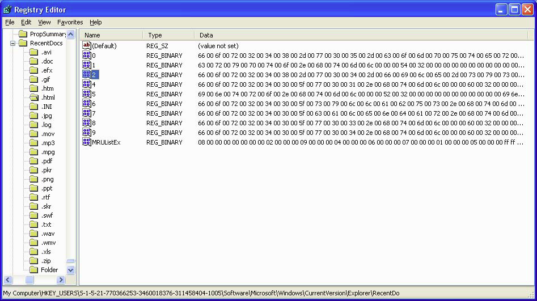Select the RecentDocs folder icon
Viewport: 537px width, 301px height.
[x=23, y=43]
